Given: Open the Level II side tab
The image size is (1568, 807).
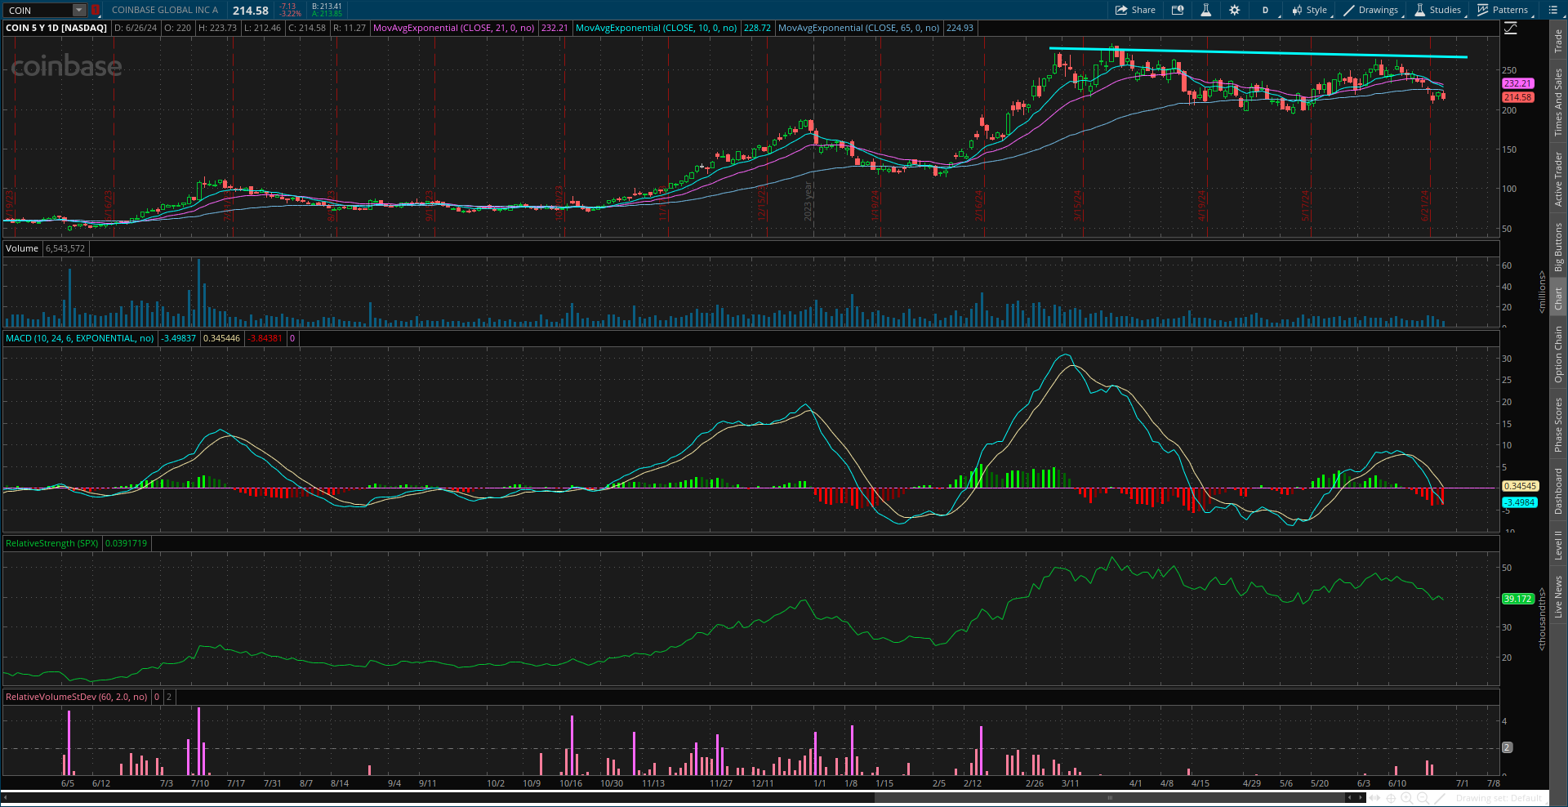Looking at the screenshot, I should [1558, 545].
